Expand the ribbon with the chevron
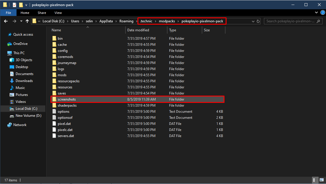326x184 pixels. (316, 13)
